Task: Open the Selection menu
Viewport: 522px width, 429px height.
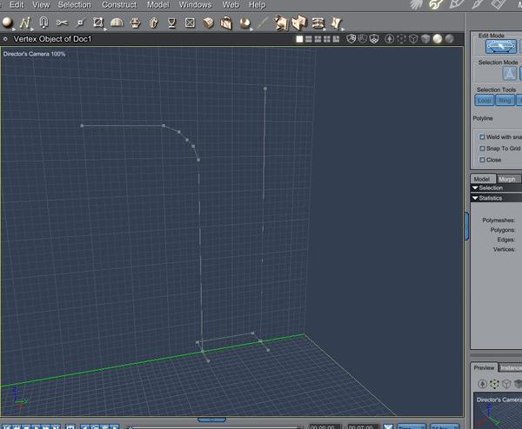Action: pyautogui.click(x=74, y=4)
